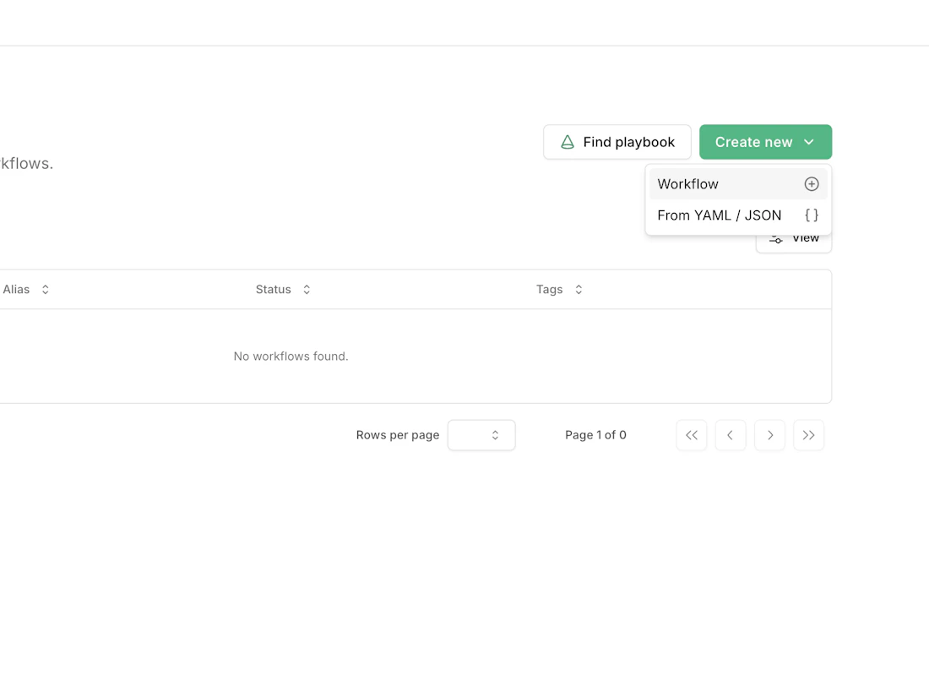929x697 pixels.
Task: Click the View settings icon
Action: (x=775, y=238)
